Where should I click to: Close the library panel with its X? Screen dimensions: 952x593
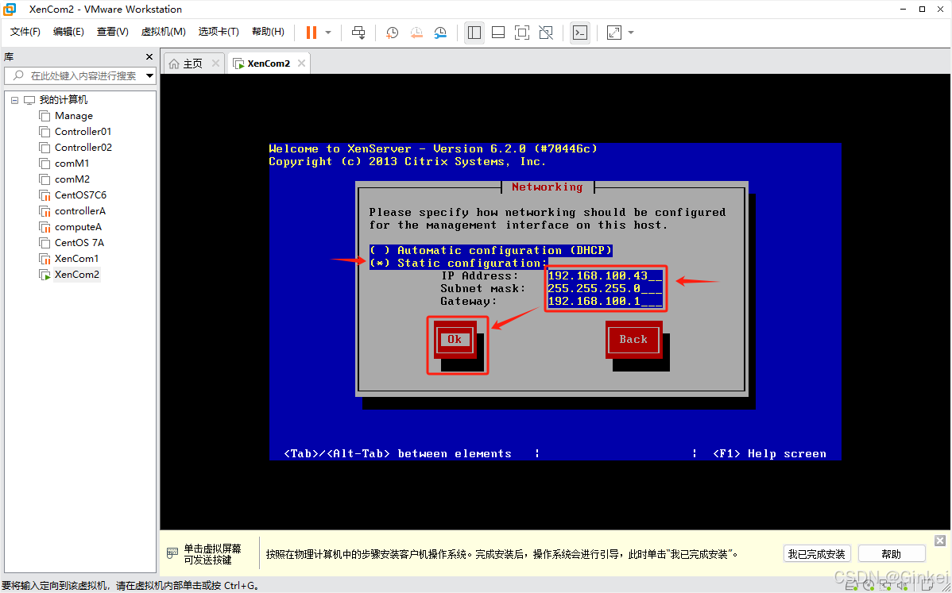tap(149, 56)
